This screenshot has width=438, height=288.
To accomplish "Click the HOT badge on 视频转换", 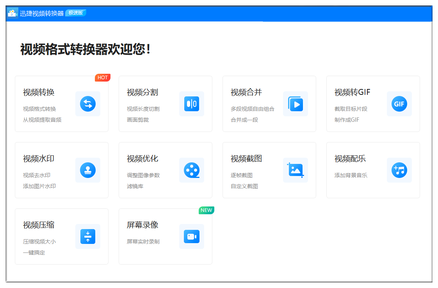I will tap(103, 77).
